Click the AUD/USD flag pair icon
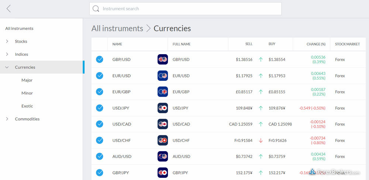Image resolution: width=369 pixels, height=180 pixels. coord(162,156)
